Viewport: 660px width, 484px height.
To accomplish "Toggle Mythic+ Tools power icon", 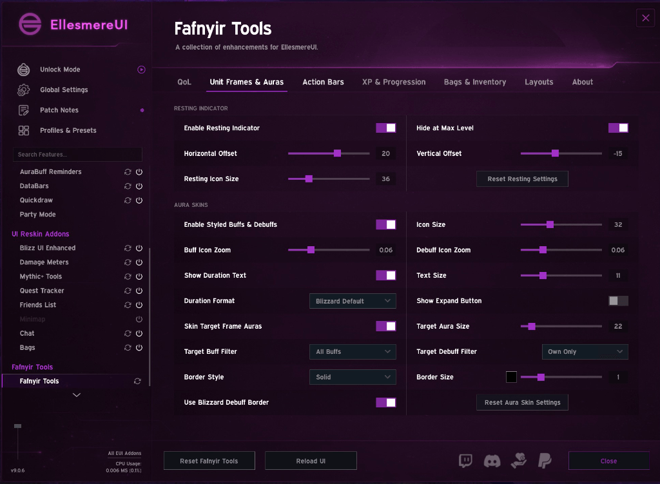I will [x=139, y=276].
